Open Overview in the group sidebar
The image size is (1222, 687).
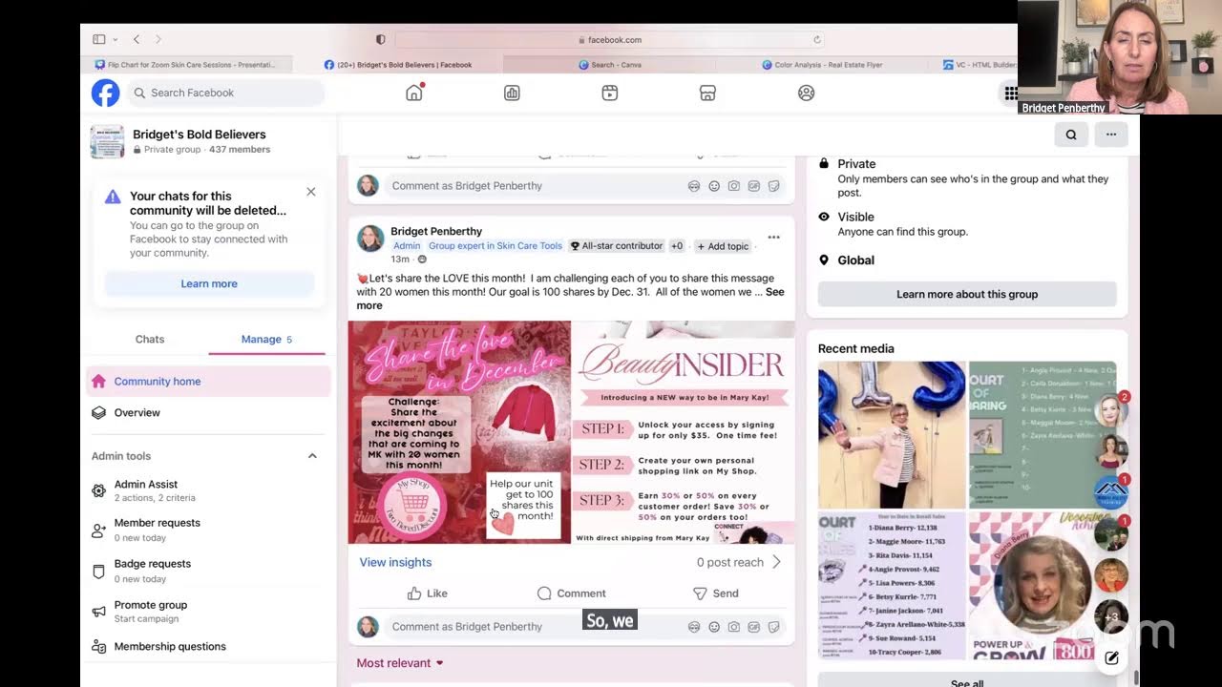point(208,413)
